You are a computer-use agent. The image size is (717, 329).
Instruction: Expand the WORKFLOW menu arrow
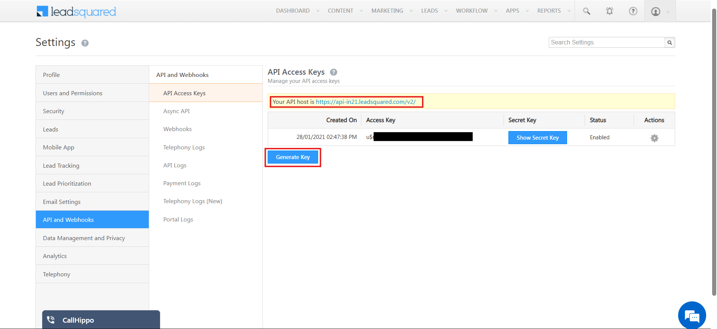click(496, 11)
